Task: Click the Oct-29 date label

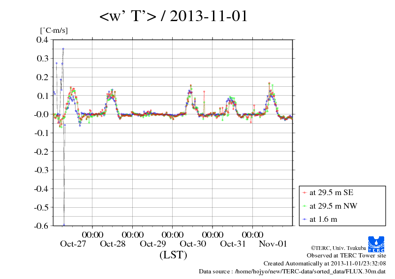Action: click(x=153, y=244)
